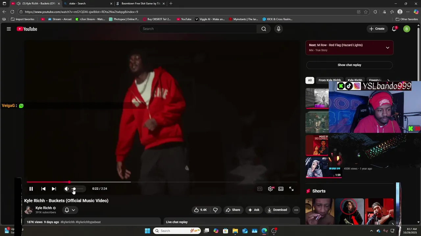This screenshot has height=236, width=421.
Task: Open the Ask AI button
Action: 254,210
